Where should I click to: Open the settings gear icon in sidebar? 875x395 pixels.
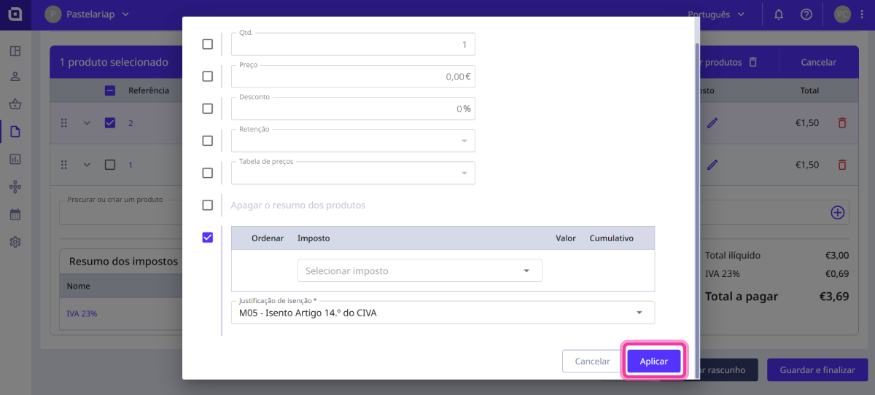tap(15, 242)
